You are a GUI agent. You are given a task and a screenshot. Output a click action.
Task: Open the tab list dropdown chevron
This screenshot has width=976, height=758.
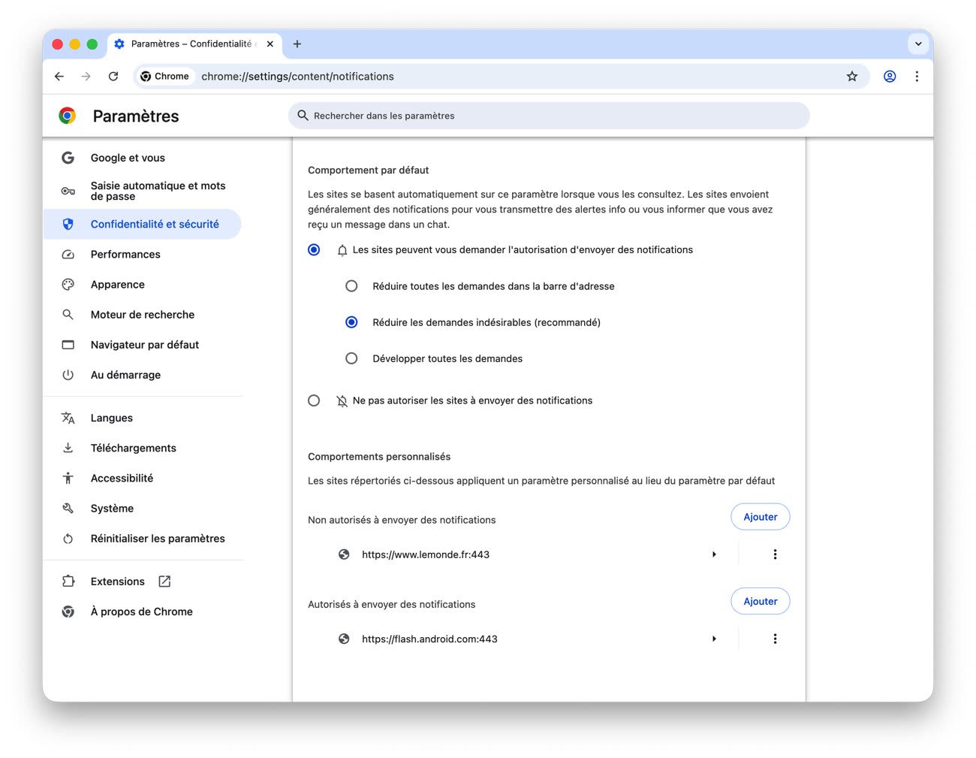[x=917, y=44]
